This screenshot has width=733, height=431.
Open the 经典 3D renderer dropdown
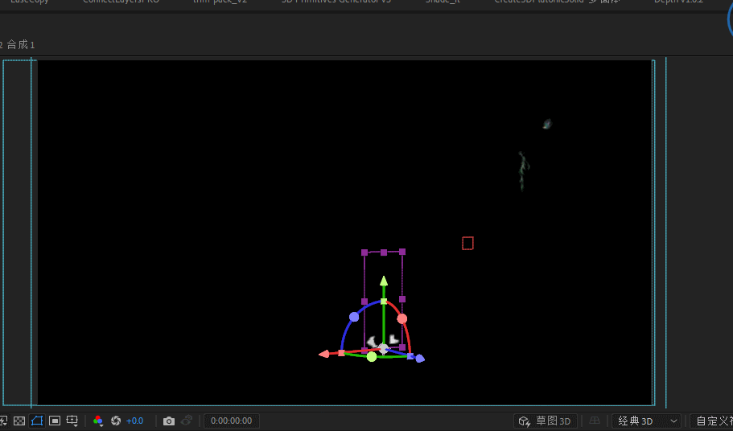[647, 421]
